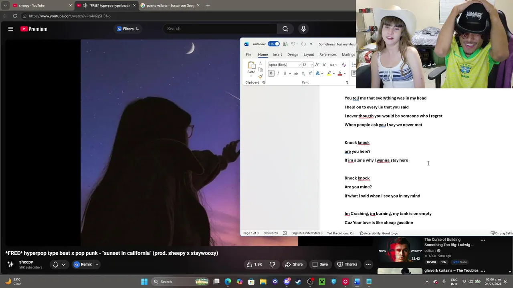
Task: Click the Paste clipboard icon
Action: (x=251, y=66)
